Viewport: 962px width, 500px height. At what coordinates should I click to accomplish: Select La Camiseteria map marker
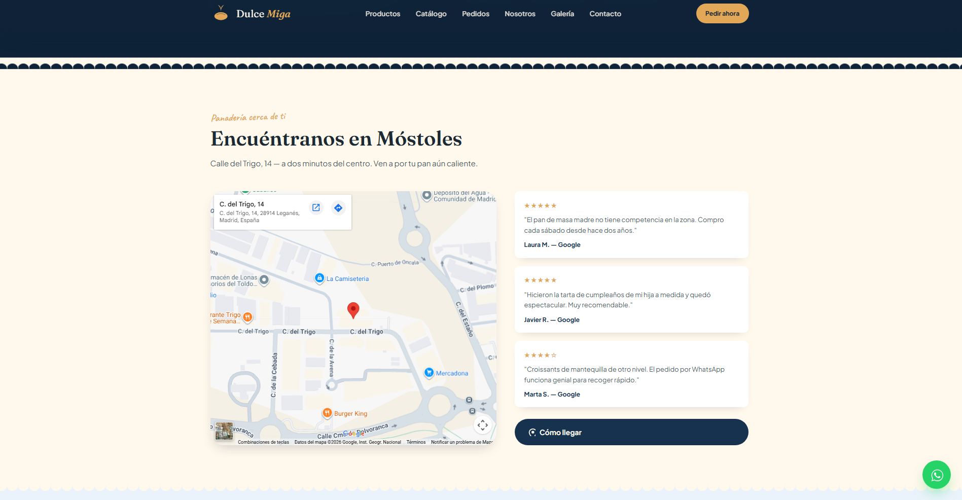pyautogui.click(x=319, y=278)
